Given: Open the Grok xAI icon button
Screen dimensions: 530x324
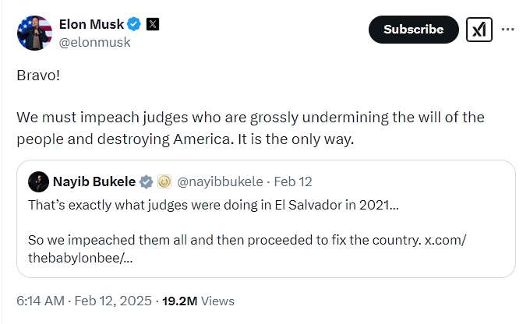Looking at the screenshot, I should pos(479,30).
